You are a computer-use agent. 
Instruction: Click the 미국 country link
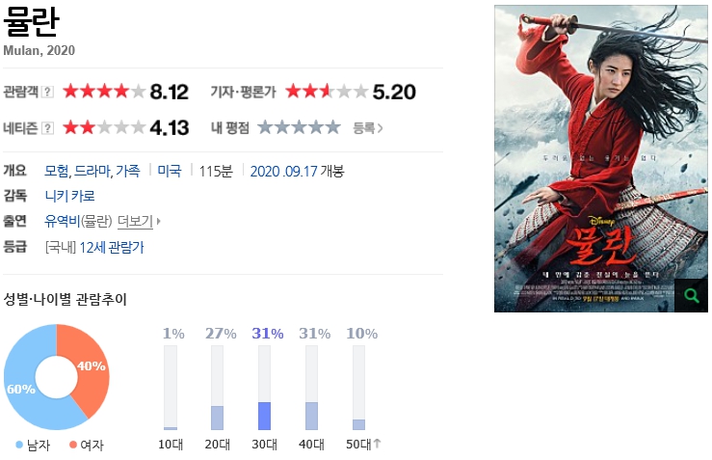170,171
